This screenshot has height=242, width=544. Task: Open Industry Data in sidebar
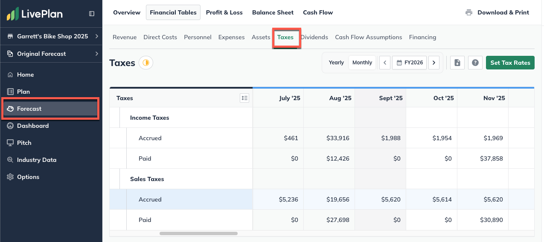pos(37,160)
